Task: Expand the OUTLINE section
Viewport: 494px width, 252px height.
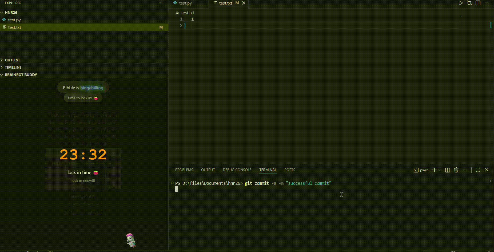Action: click(12, 60)
